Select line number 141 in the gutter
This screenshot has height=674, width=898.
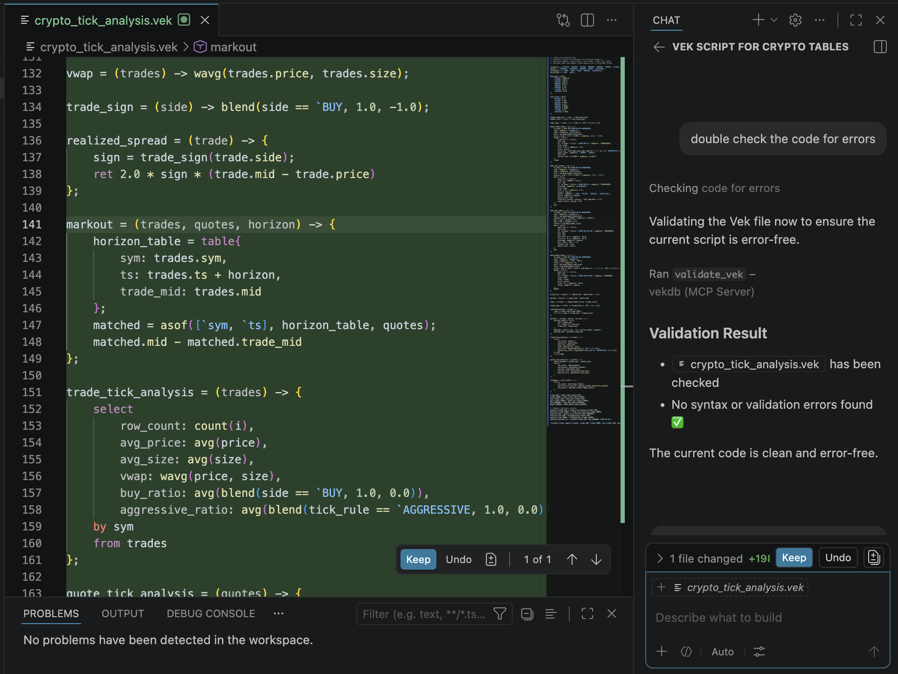point(32,224)
